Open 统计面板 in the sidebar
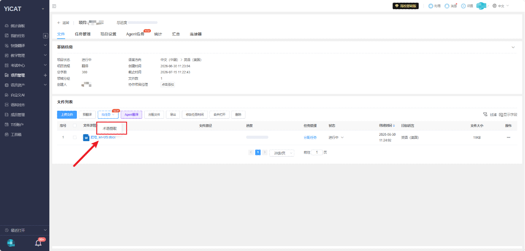The image size is (525, 251). [x=17, y=26]
